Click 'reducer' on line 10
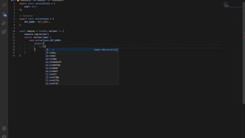This screenshot has width=245, height=138. [31, 31]
